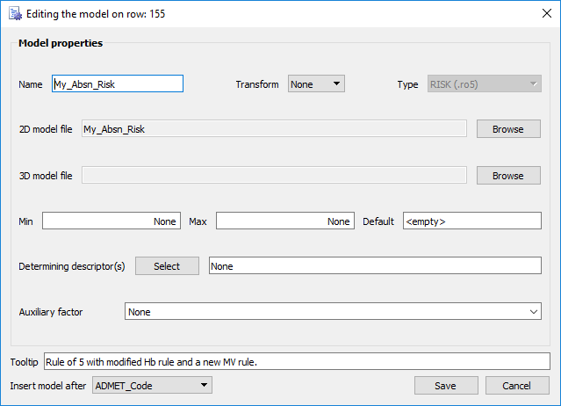Click the Name field My_Absn_Risk

pyautogui.click(x=118, y=83)
